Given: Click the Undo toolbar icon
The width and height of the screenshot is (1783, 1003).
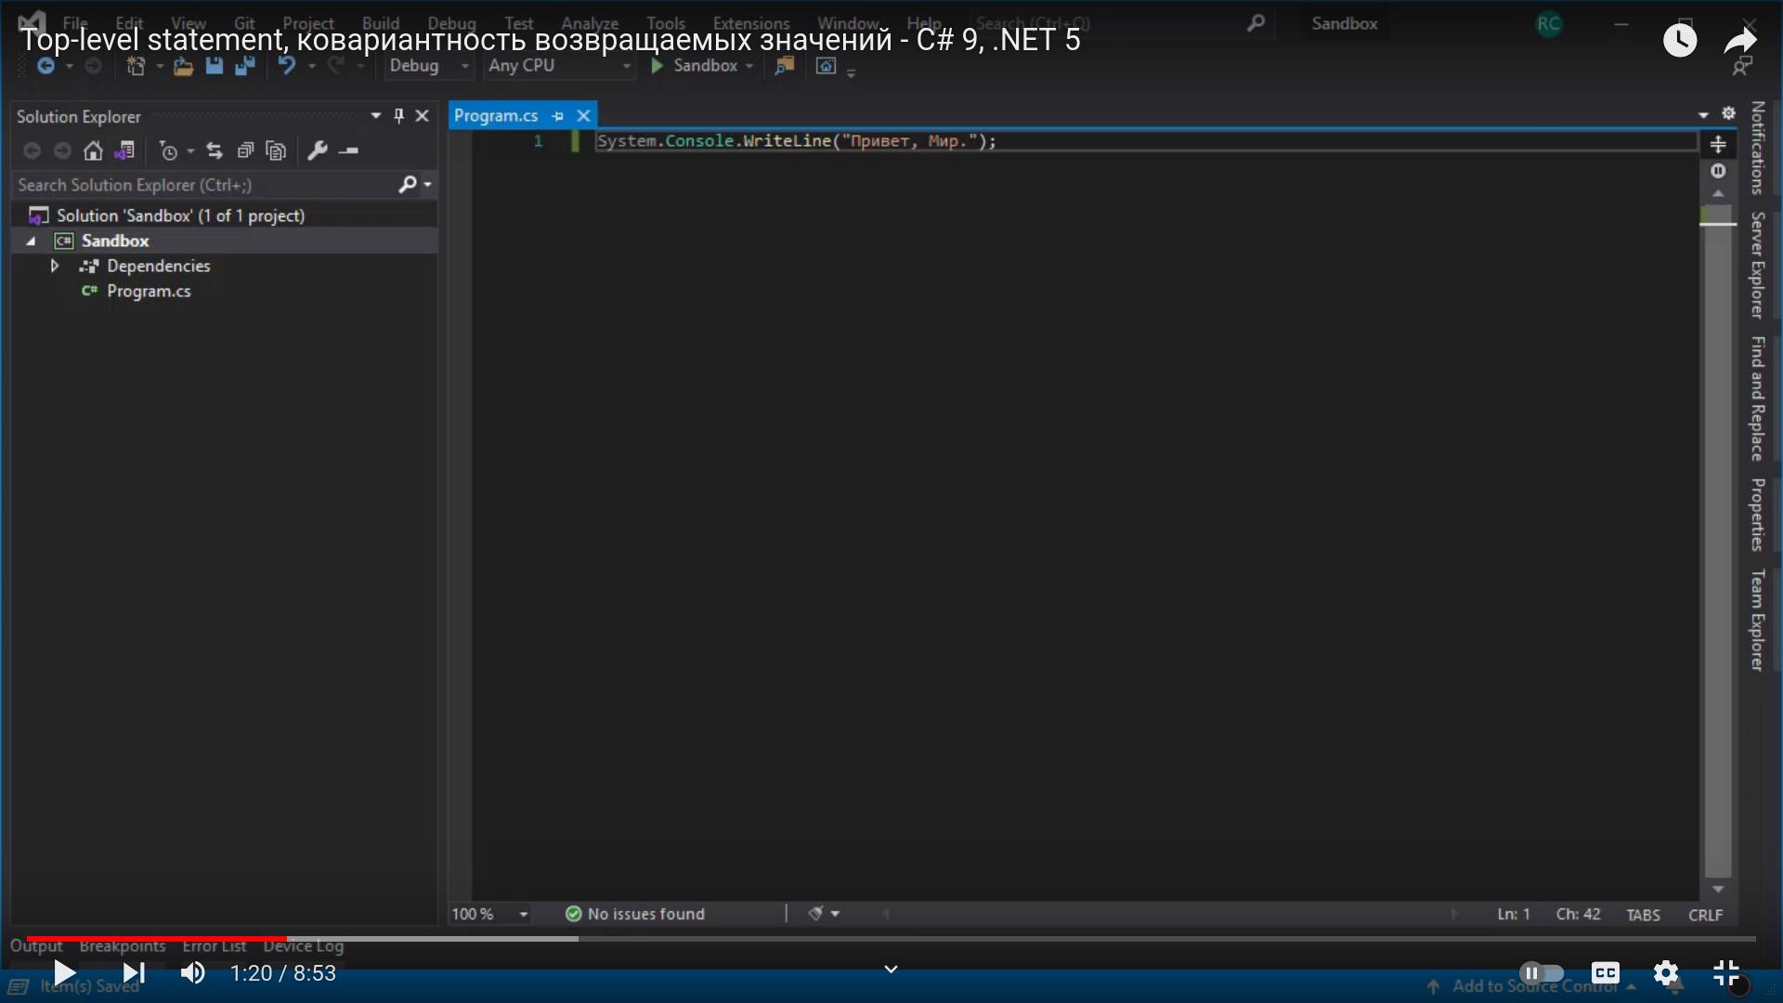Looking at the screenshot, I should pyautogui.click(x=287, y=66).
